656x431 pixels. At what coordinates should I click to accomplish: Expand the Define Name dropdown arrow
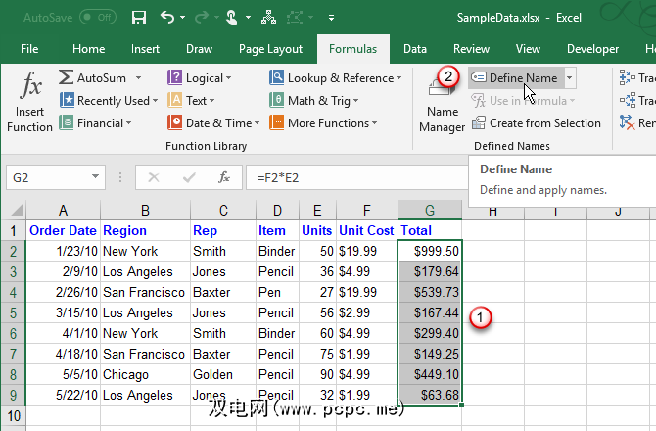pos(570,78)
